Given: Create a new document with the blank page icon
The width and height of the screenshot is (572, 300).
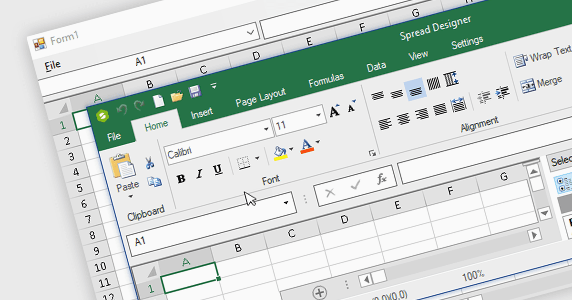Looking at the screenshot, I should [x=158, y=101].
